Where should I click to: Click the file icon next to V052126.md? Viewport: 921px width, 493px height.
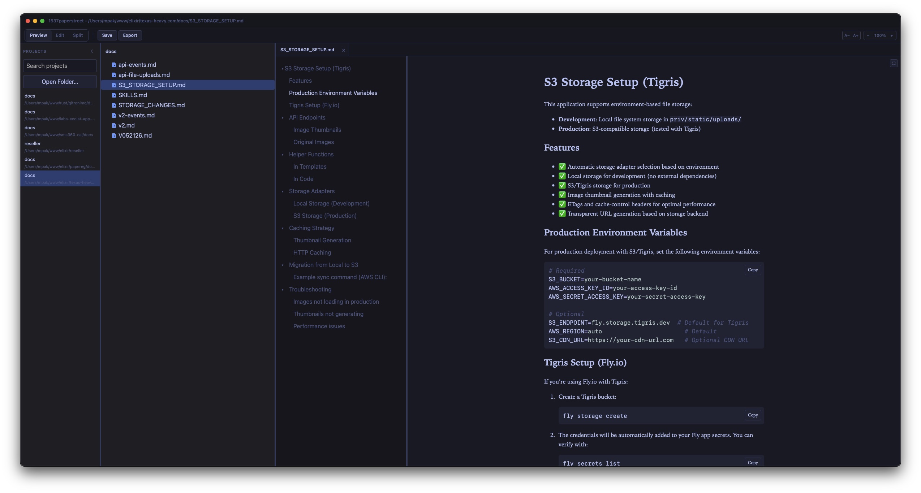click(114, 136)
